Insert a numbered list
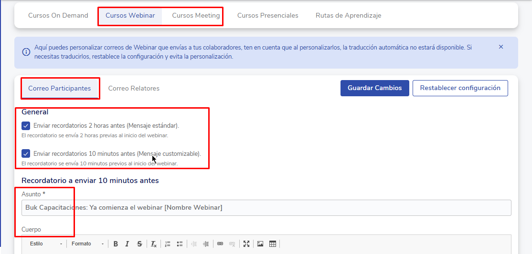This screenshot has height=254, width=532. pos(168,244)
